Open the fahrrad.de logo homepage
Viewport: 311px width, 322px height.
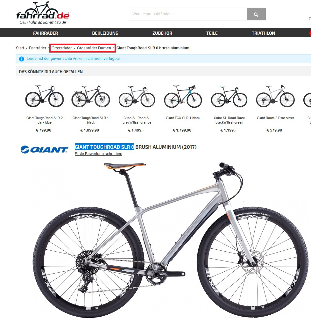pyautogui.click(x=43, y=13)
